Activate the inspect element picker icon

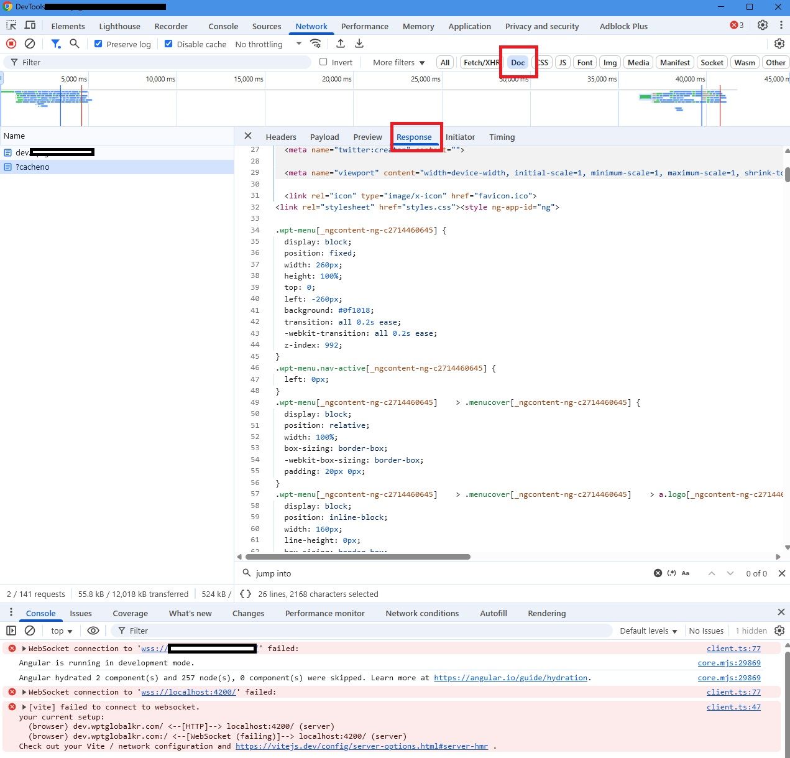point(11,25)
